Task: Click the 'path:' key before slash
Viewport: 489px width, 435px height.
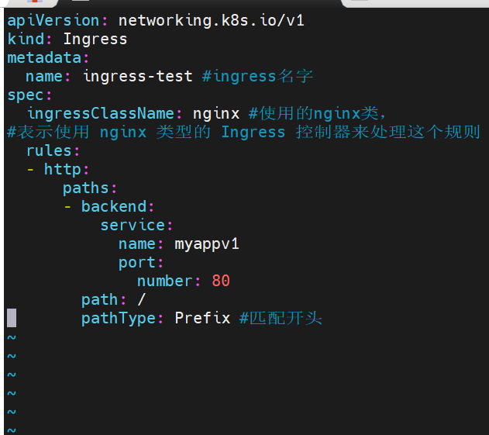Action: point(104,300)
